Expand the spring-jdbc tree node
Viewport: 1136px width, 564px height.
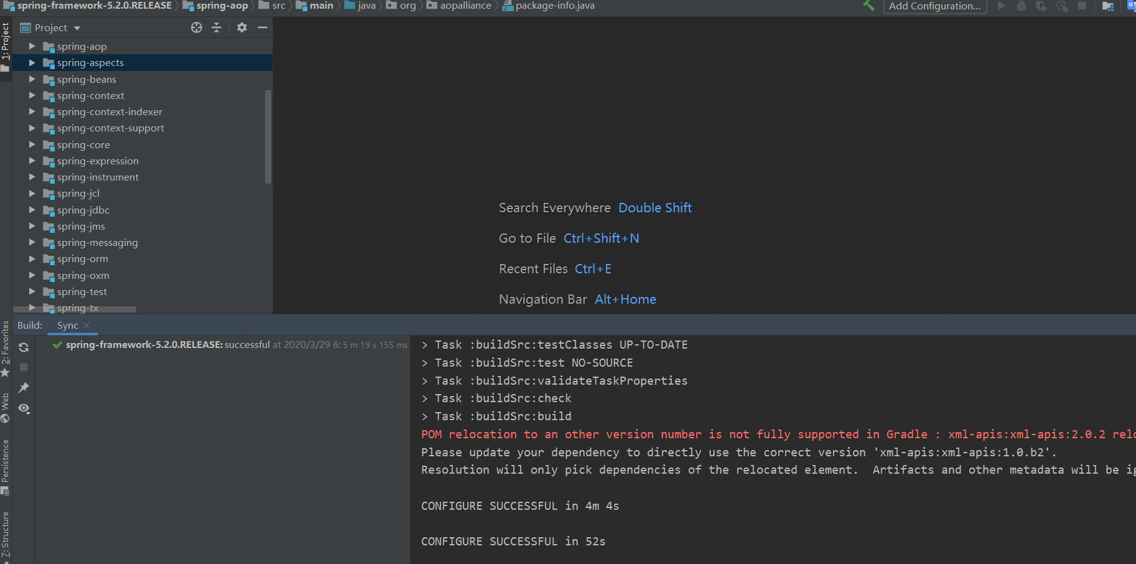coord(32,210)
